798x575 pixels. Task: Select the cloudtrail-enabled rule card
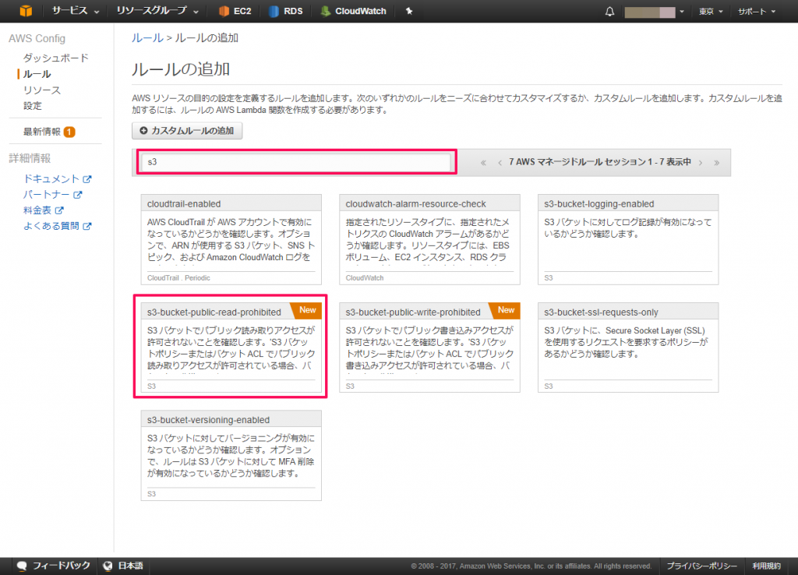pos(231,239)
